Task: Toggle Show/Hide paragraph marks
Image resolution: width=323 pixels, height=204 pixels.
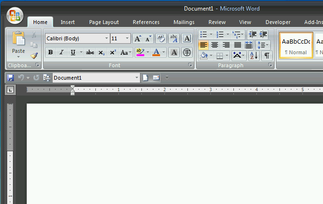Action: click(x=267, y=56)
